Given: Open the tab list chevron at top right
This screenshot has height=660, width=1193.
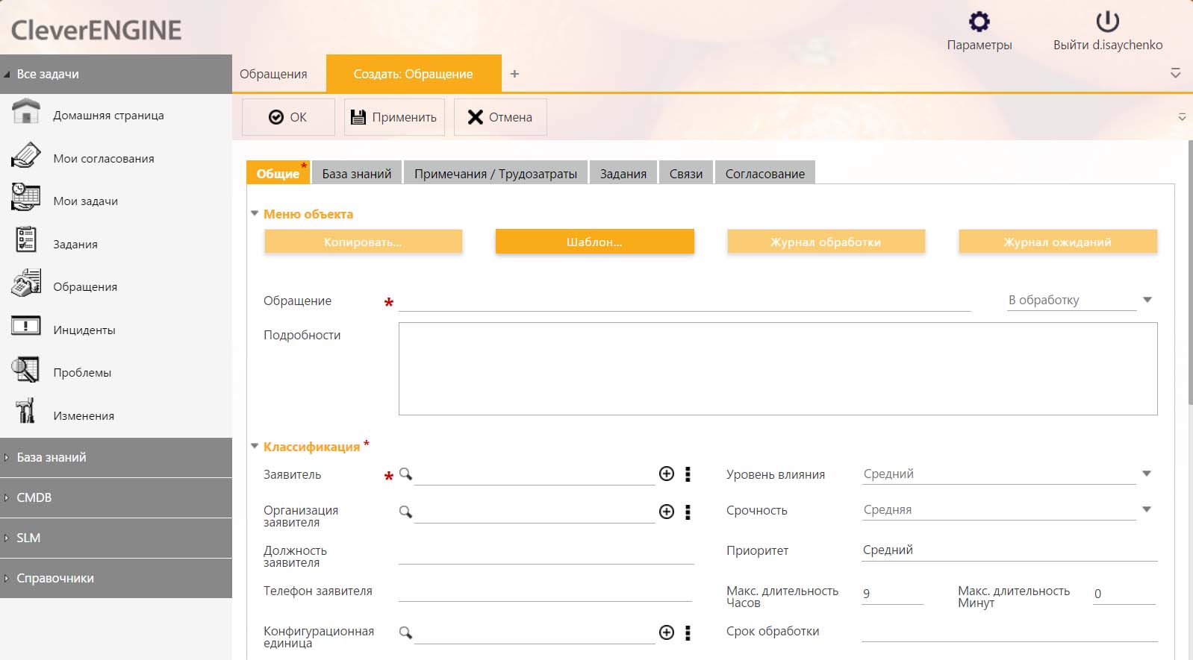Looking at the screenshot, I should 1175,73.
